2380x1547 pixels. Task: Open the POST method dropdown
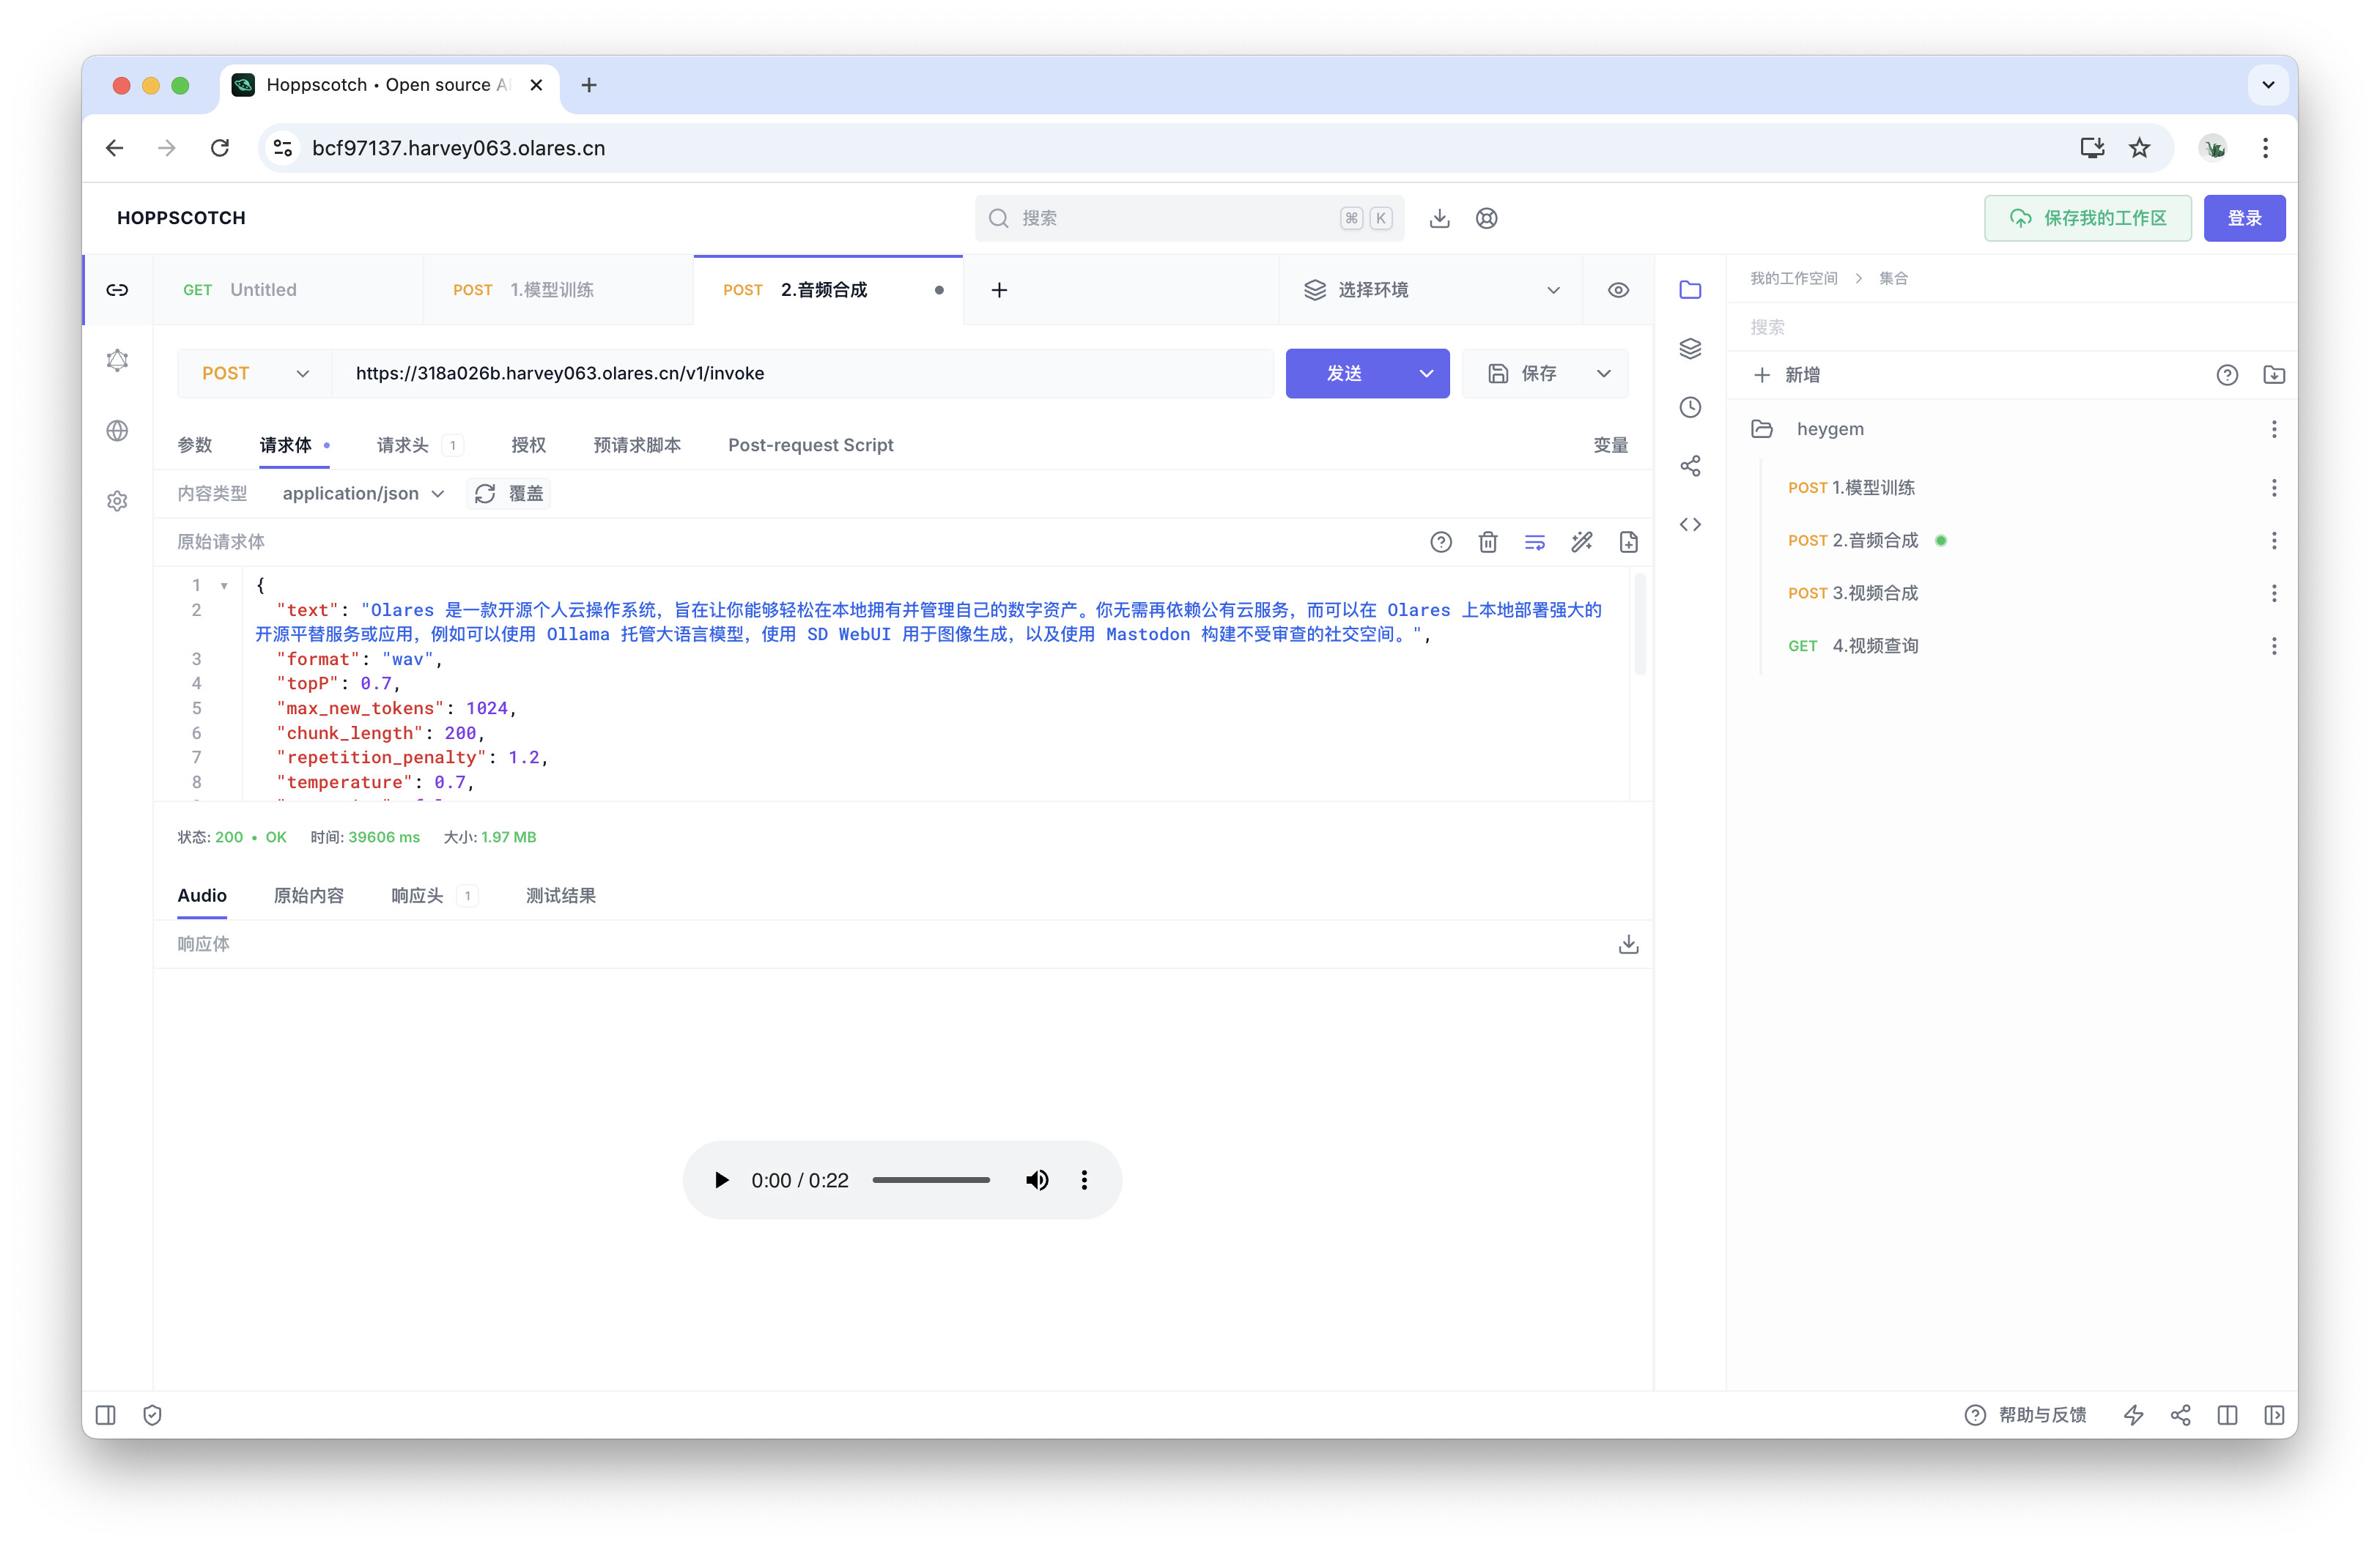(x=254, y=373)
